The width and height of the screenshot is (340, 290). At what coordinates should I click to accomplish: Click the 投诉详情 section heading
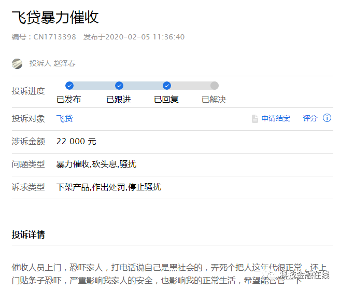(29, 234)
